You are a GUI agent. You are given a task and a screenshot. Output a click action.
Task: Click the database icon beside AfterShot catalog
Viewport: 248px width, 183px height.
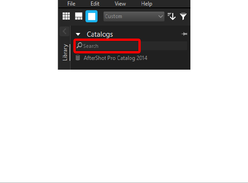[78, 58]
